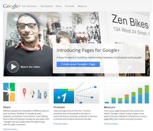This screenshot has height=131, width=153.
Task: Click the blue building icon tile
Action: coord(39,94)
